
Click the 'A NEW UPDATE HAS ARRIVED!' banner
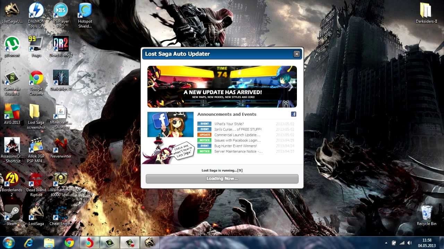pos(222,86)
